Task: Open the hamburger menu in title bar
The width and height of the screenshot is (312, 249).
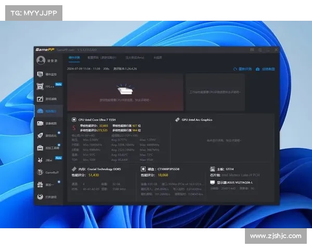Action: pyautogui.click(x=260, y=50)
